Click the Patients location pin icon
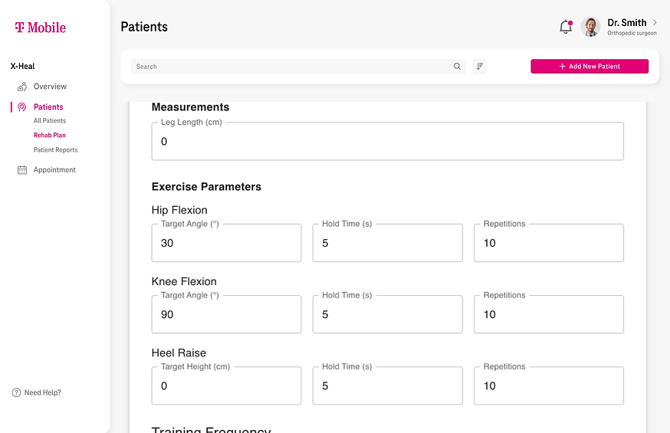Viewport: 670px width, 433px height. coord(22,107)
